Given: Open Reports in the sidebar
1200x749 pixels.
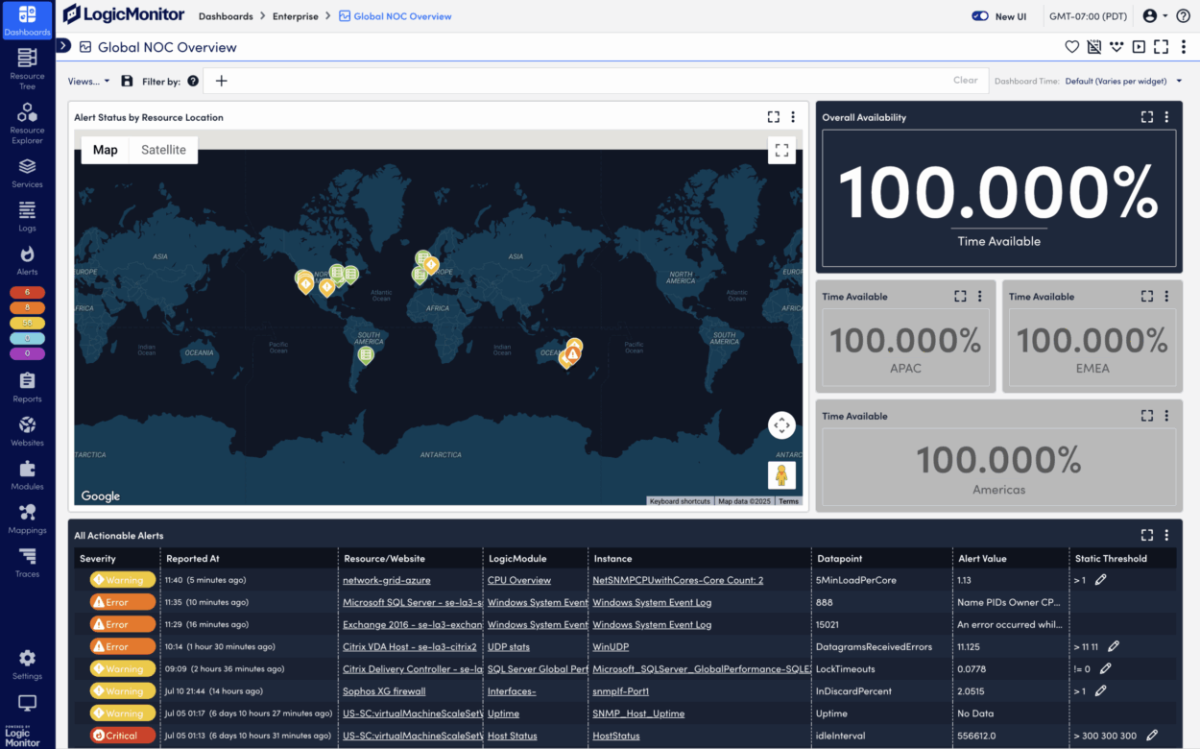Looking at the screenshot, I should tap(27, 387).
